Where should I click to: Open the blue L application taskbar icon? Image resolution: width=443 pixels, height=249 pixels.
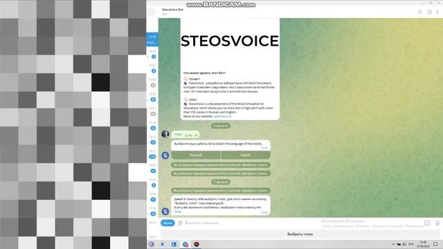[174, 244]
